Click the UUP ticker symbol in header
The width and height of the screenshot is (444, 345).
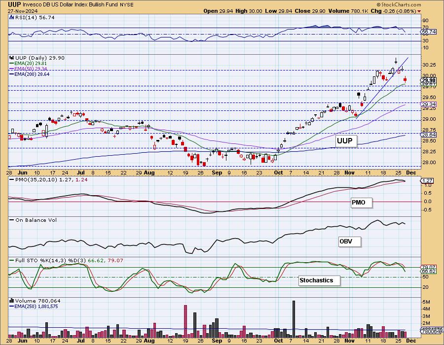click(x=14, y=4)
